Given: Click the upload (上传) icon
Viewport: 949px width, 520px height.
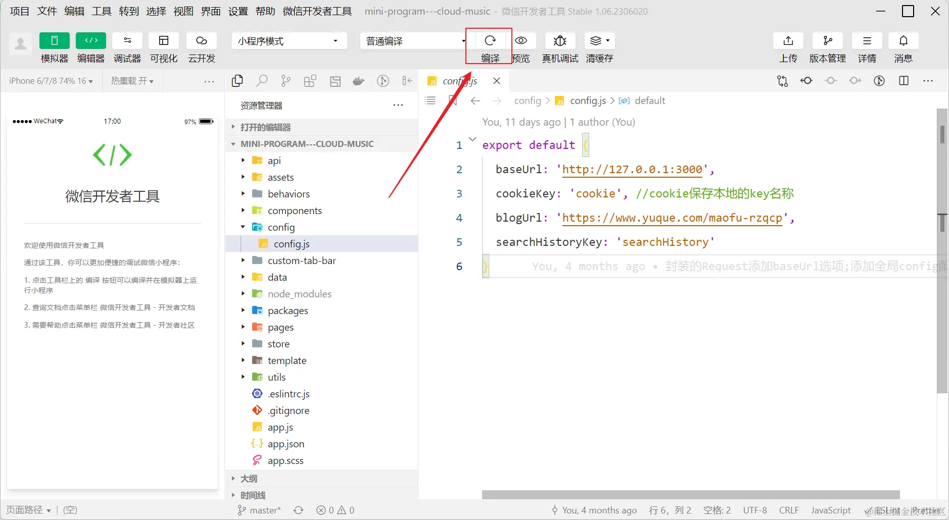Looking at the screenshot, I should coord(788,40).
